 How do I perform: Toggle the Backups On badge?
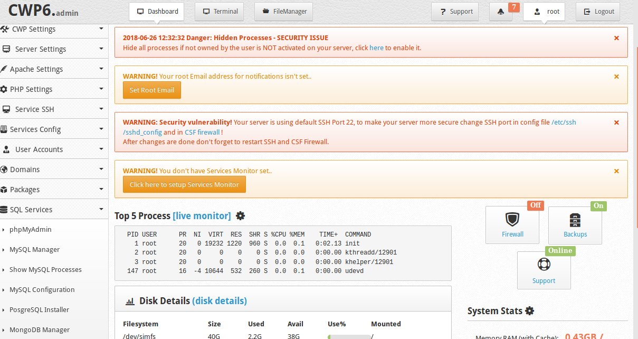pos(598,205)
